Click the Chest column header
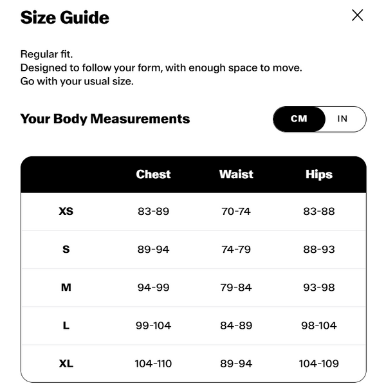The image size is (386, 386). pos(153,174)
